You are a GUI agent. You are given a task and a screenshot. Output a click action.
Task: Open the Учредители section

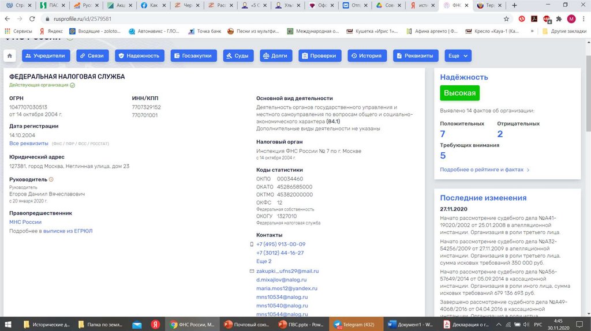[x=46, y=56]
